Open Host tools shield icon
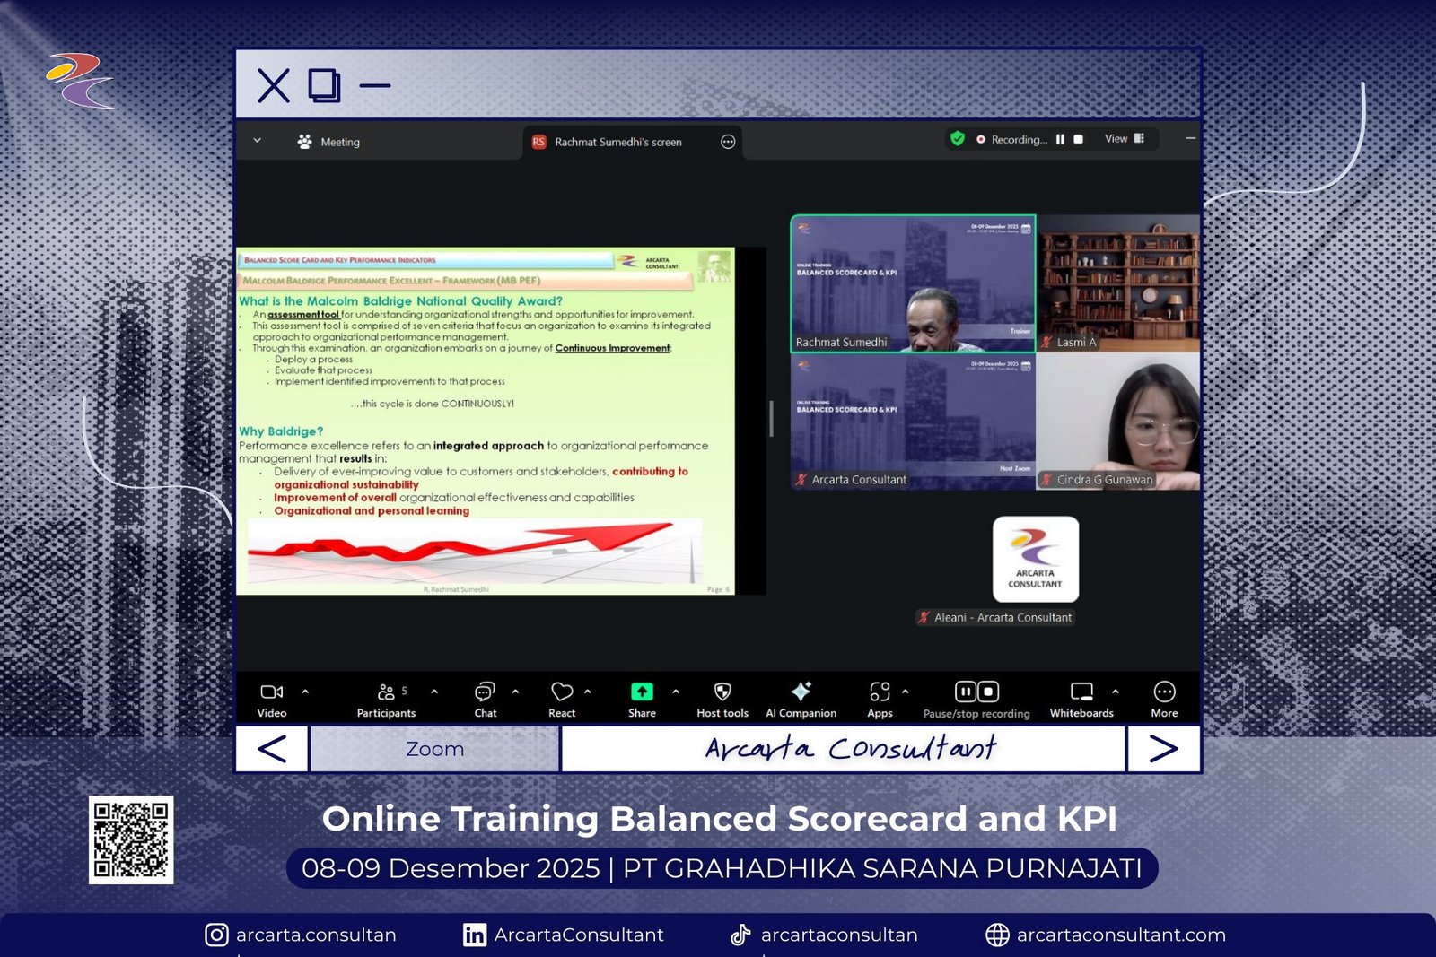The width and height of the screenshot is (1436, 957). coord(722,692)
